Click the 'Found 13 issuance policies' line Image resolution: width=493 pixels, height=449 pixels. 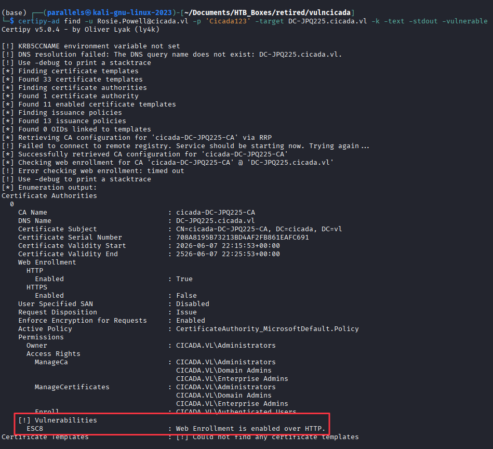click(64, 121)
